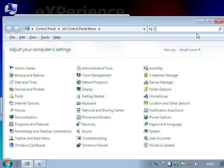Open Internet Options icon
The height and width of the screenshot is (168, 224).
[11, 103]
